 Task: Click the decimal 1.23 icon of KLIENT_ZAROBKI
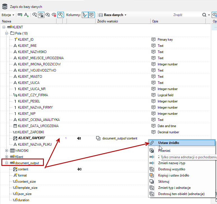[x=15, y=132]
